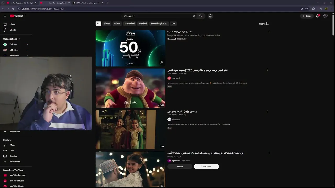Image resolution: width=335 pixels, height=188 pixels.
Task: Click the Visit Saudi channel avatar
Action: click(169, 161)
